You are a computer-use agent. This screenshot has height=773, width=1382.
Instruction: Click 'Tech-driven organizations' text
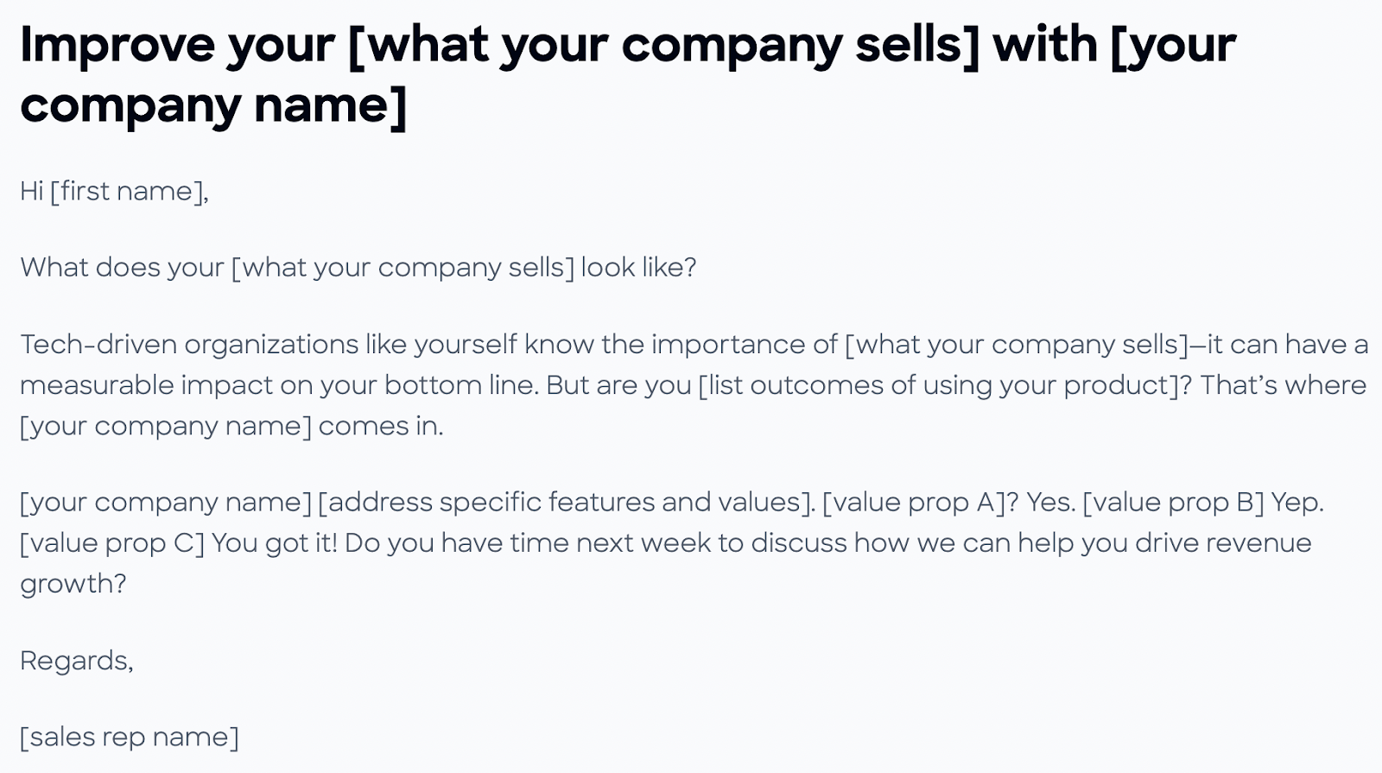tap(189, 345)
